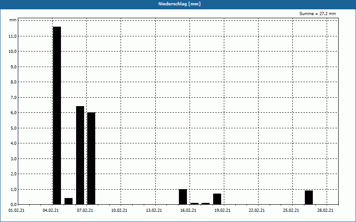Select the 0,7 mm bar before 19.02.21
Screen dimensions: 356x222
pos(217,199)
